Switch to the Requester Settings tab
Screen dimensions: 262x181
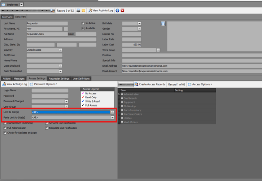click(x=59, y=78)
